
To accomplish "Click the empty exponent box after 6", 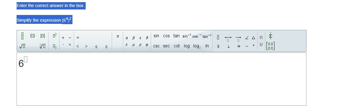I will point(25,59).
